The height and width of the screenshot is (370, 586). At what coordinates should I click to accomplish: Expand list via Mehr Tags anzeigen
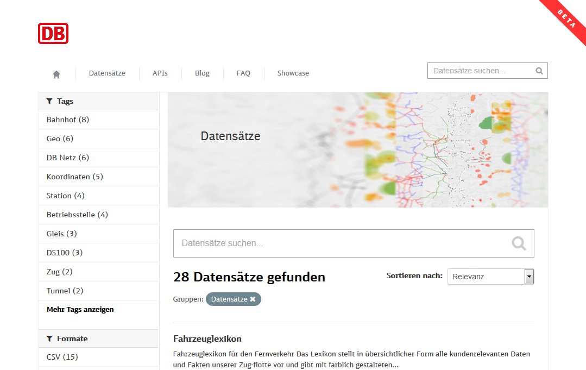[x=80, y=310]
